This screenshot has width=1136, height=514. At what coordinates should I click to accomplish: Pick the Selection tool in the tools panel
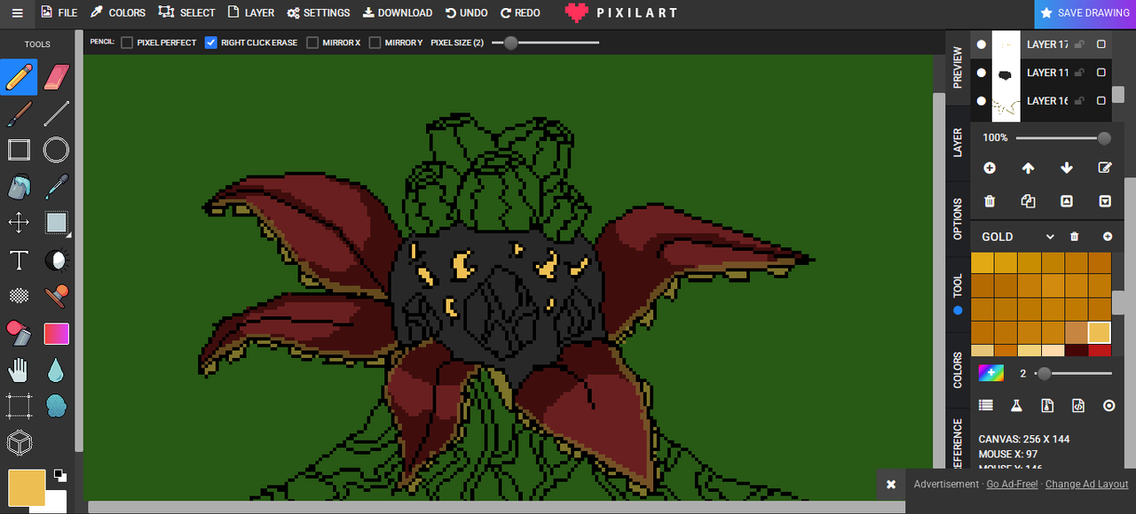tap(56, 222)
